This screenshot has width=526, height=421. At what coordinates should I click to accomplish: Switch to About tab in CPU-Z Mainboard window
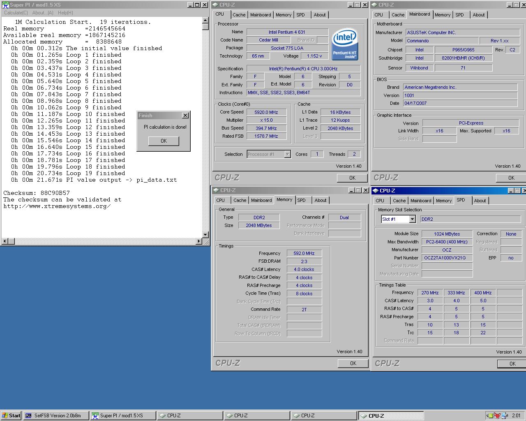coord(479,15)
